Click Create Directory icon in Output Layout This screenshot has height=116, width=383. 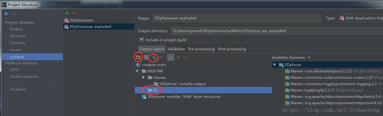click(x=138, y=57)
